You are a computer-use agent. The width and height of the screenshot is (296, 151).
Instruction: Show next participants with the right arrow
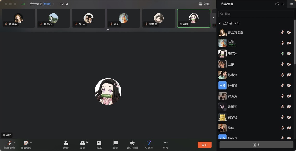tap(214, 18)
